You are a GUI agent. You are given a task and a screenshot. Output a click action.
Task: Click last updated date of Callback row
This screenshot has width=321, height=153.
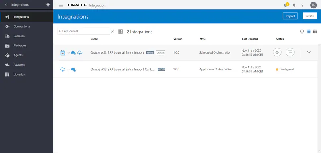tap(252, 69)
